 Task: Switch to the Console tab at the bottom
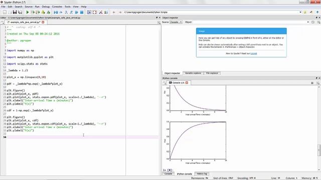coord(168,173)
